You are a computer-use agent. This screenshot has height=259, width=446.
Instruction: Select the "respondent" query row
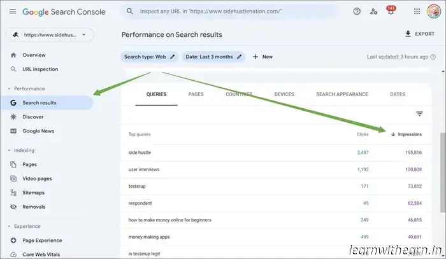pyautogui.click(x=275, y=204)
